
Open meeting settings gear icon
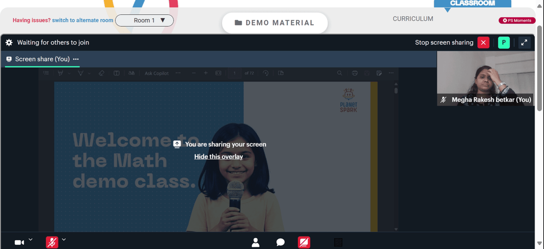click(9, 42)
